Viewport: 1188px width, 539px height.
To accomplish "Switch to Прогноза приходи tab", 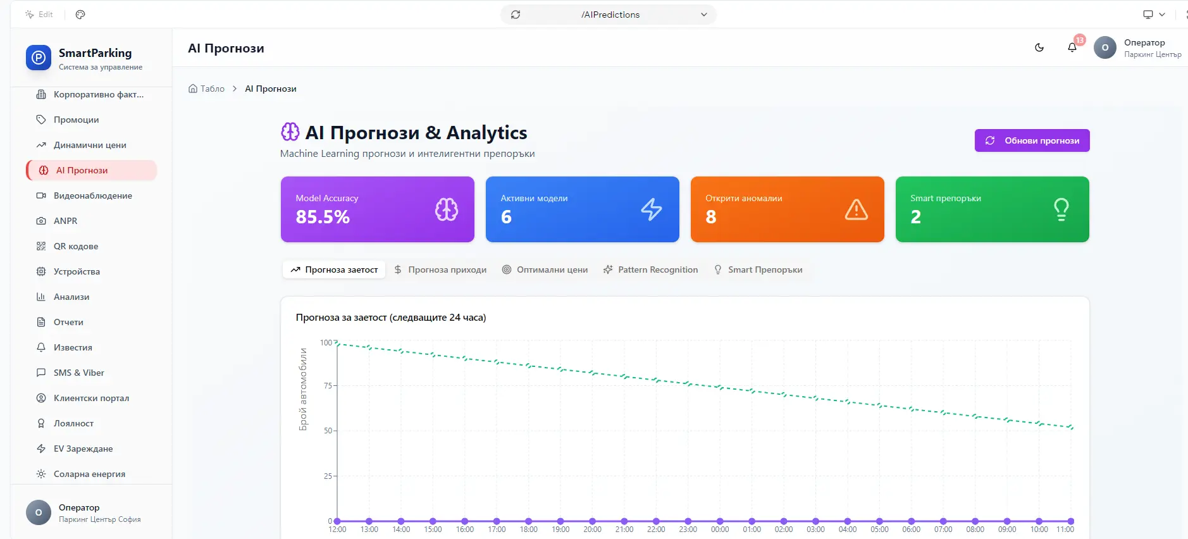I will (x=440, y=269).
